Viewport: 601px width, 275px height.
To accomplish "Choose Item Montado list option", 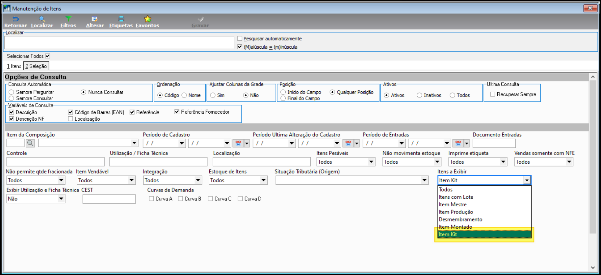I will coord(484,227).
